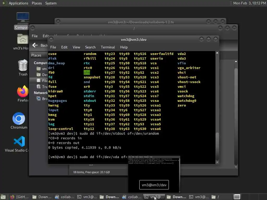Viewport: 267px width, 200px height.
Task: Click "0+0 records out" line in terminal
Action: click(64, 143)
